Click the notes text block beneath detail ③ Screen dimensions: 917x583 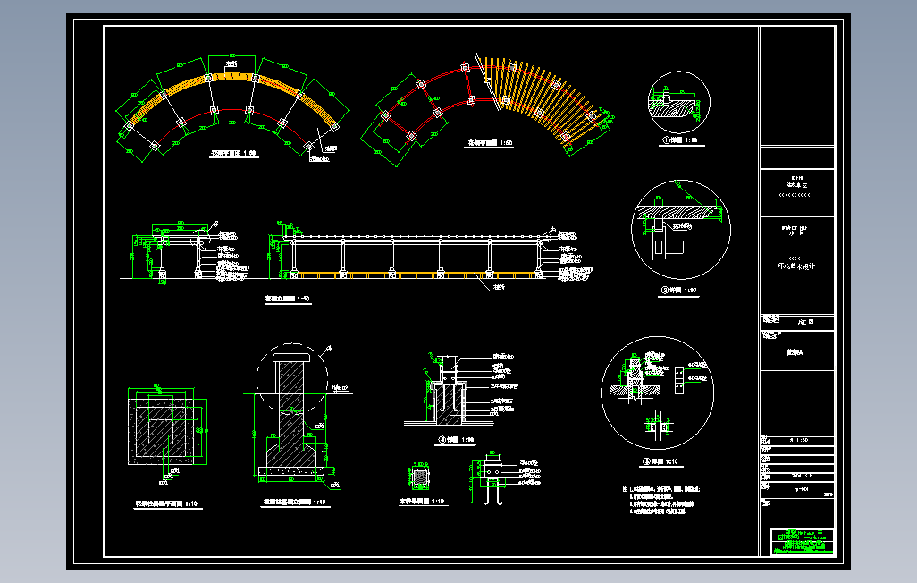[660, 501]
